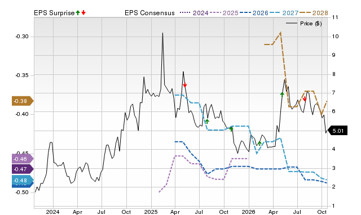Screen dimensions: 361x215
Task: Click the green up arrow in the EPS Surprise legend
Action: pyautogui.click(x=78, y=13)
